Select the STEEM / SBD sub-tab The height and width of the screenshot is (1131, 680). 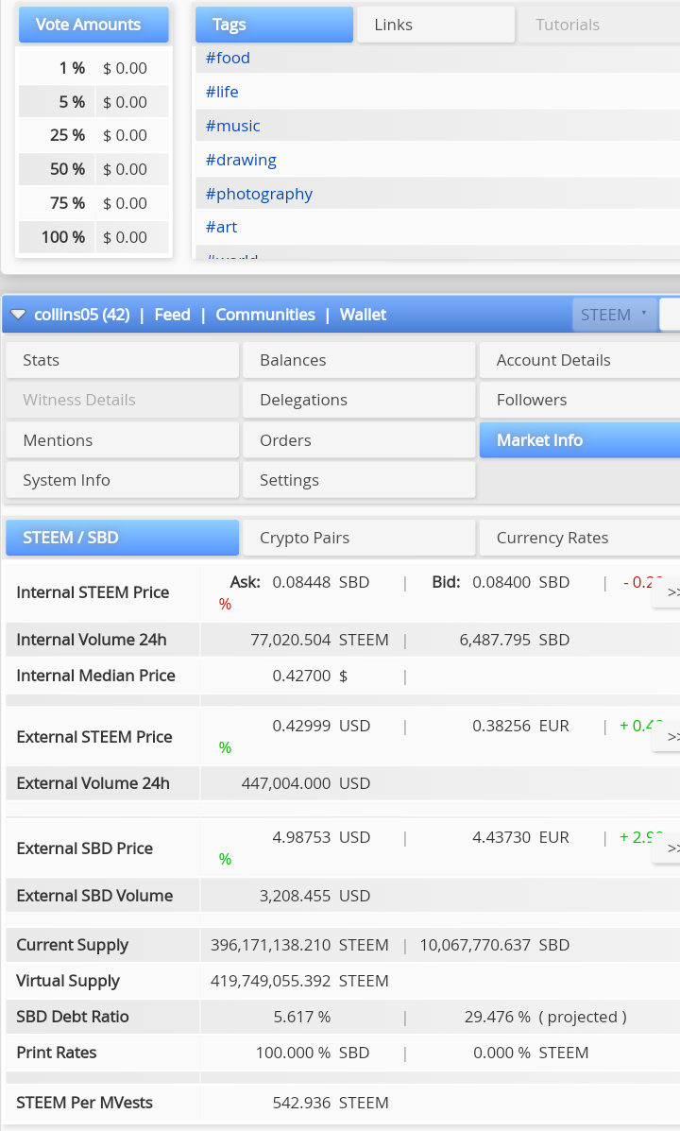(x=122, y=538)
